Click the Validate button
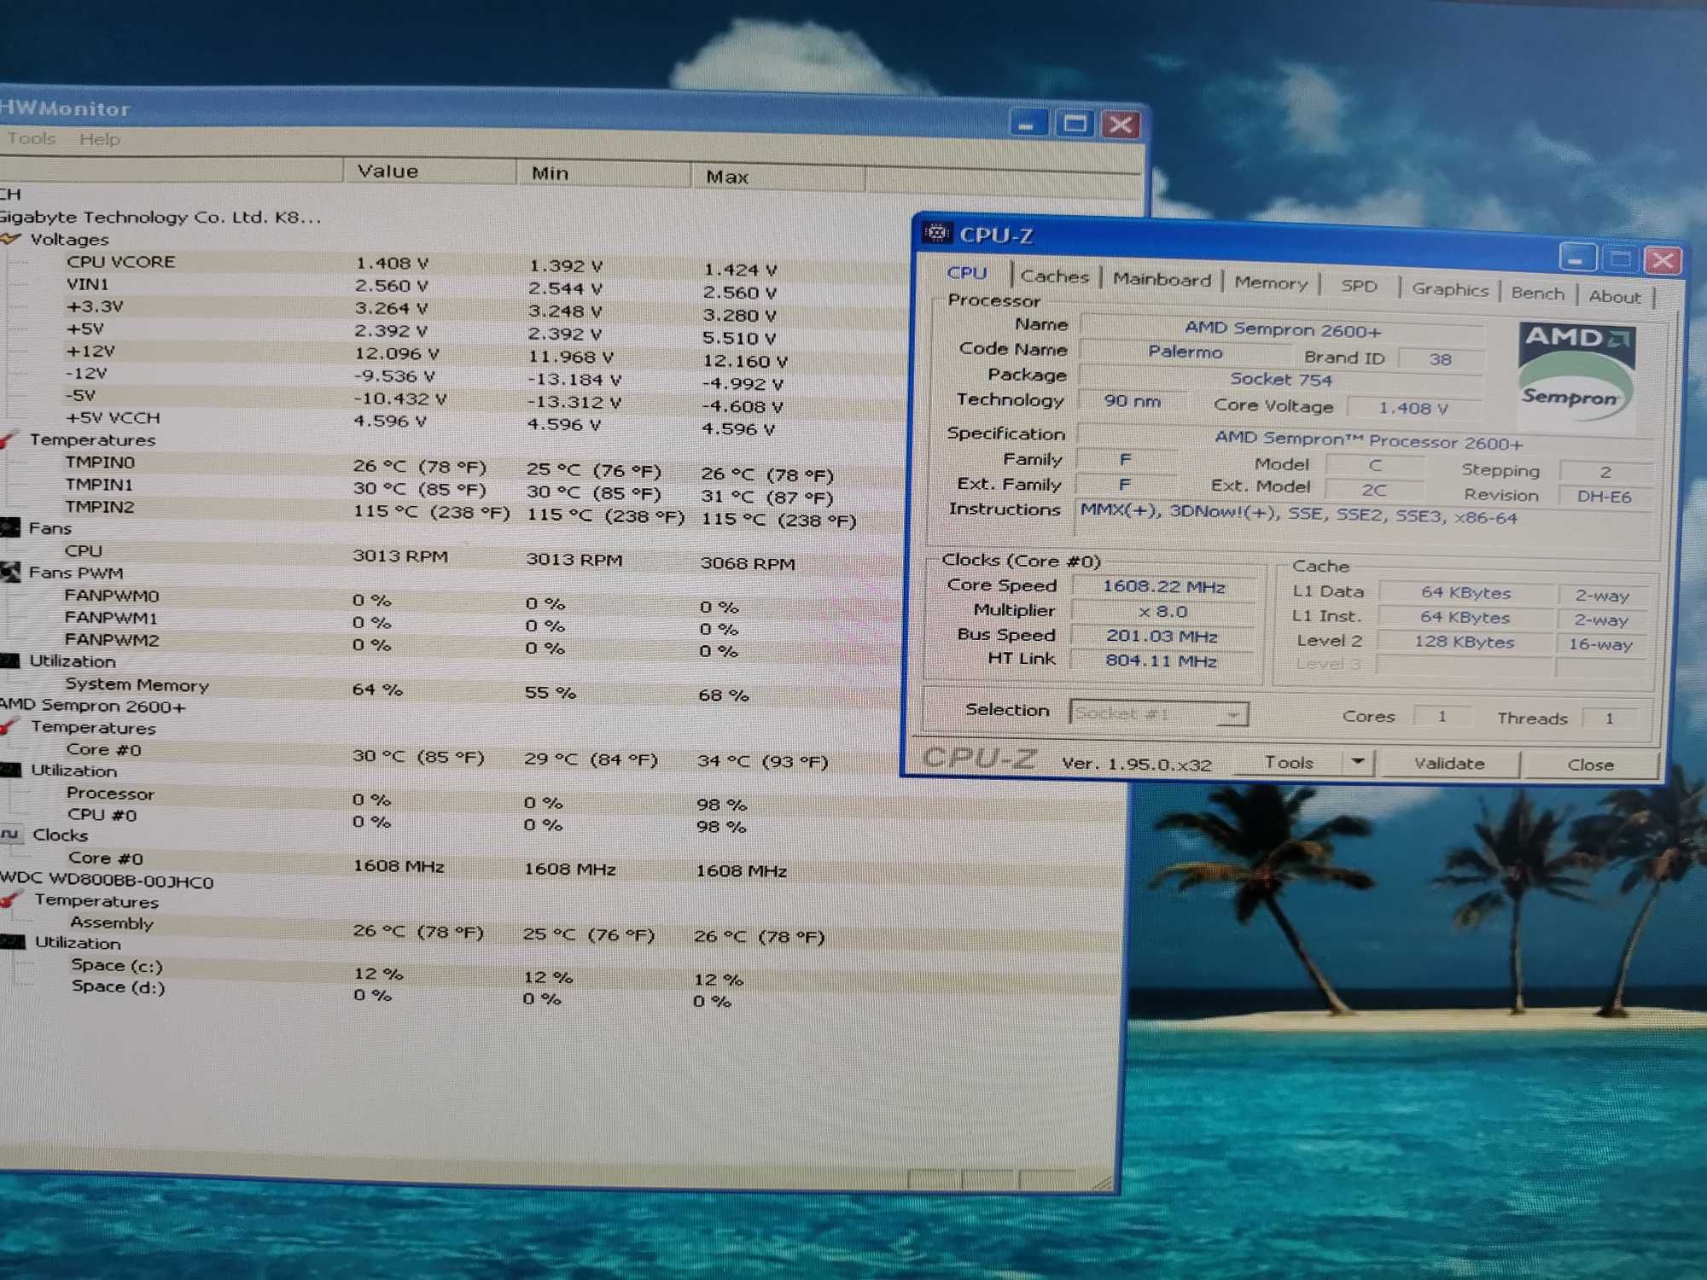Screen dimensions: 1707x1280 (1449, 763)
